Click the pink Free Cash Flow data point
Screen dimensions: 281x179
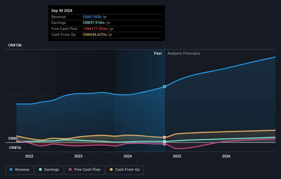point(164,144)
